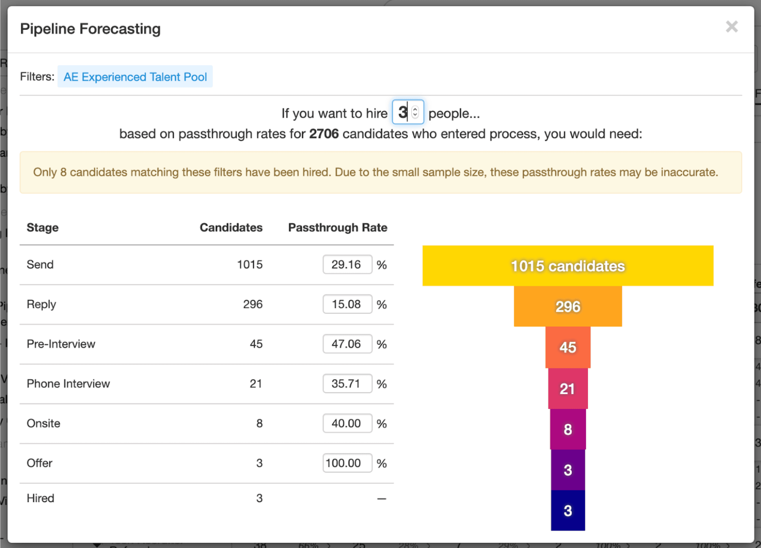The height and width of the screenshot is (548, 761).
Task: Click the navy 3 Hired funnel segment
Action: [568, 511]
